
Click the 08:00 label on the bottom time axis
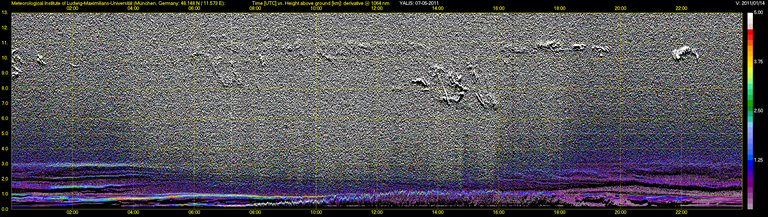[x=255, y=212]
